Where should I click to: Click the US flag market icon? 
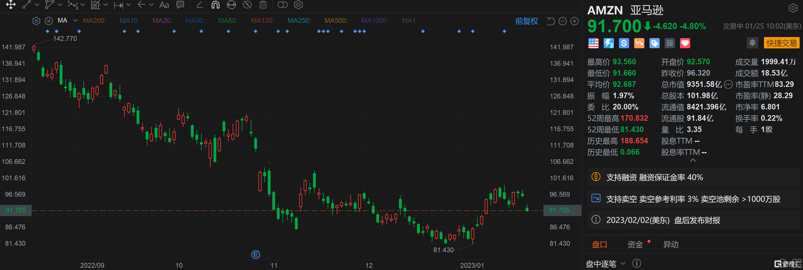click(593, 43)
